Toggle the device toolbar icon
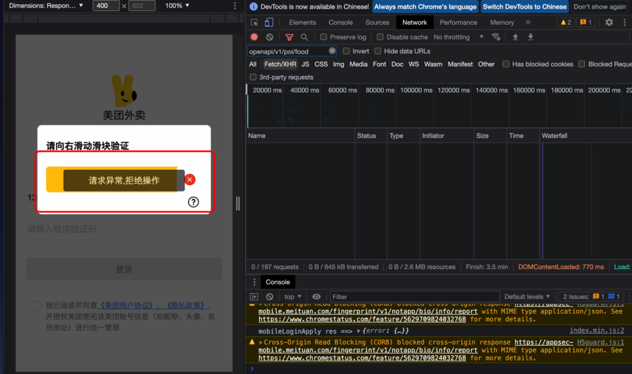 coord(269,22)
